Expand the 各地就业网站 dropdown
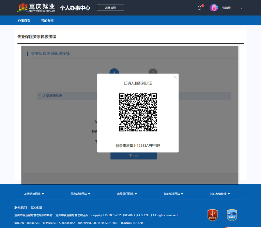The image size is (261, 228). point(174,194)
